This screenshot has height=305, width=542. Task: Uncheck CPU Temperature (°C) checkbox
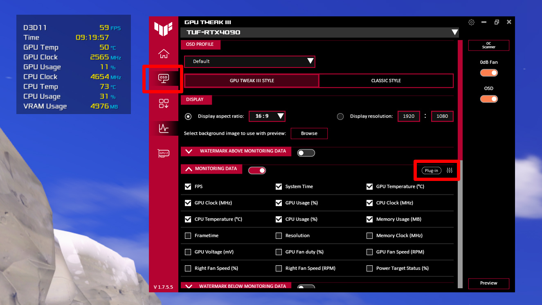188,219
